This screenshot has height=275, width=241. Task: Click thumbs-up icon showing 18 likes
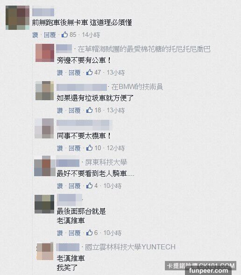click(x=89, y=110)
